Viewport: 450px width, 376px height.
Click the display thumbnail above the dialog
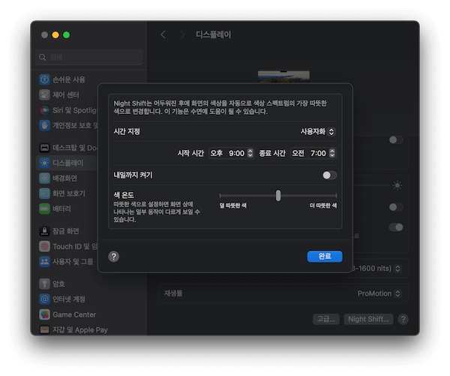point(283,77)
